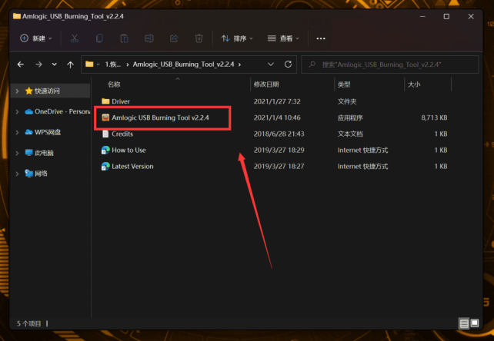Expand the 快速访问 sidebar section
This screenshot has width=494, height=341.
point(18,91)
